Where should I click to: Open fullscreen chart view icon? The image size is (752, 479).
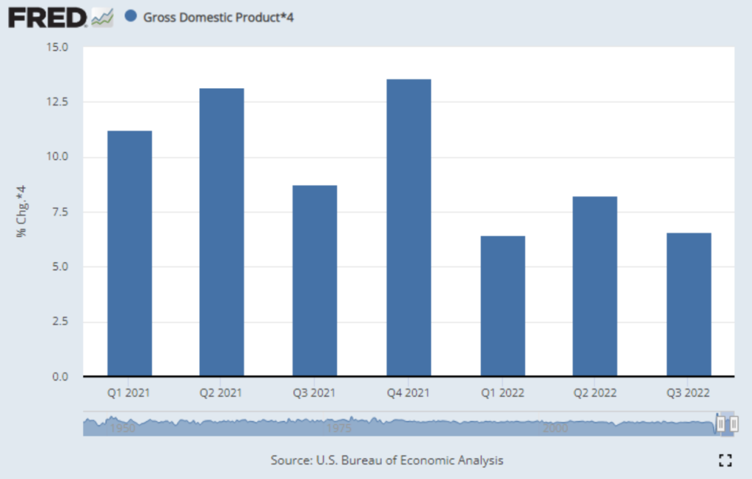726,460
